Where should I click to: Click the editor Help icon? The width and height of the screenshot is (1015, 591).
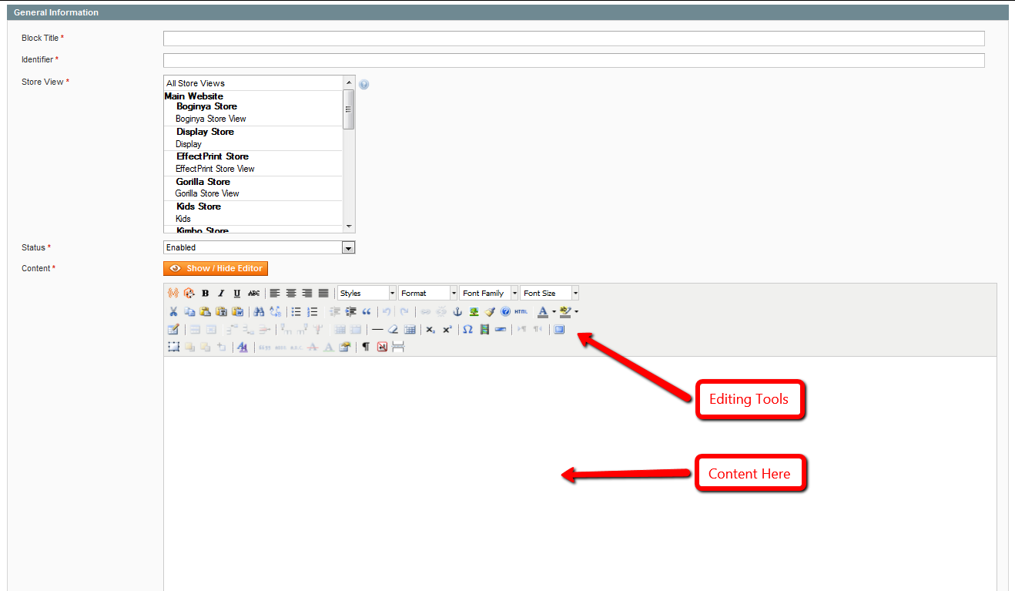point(506,311)
